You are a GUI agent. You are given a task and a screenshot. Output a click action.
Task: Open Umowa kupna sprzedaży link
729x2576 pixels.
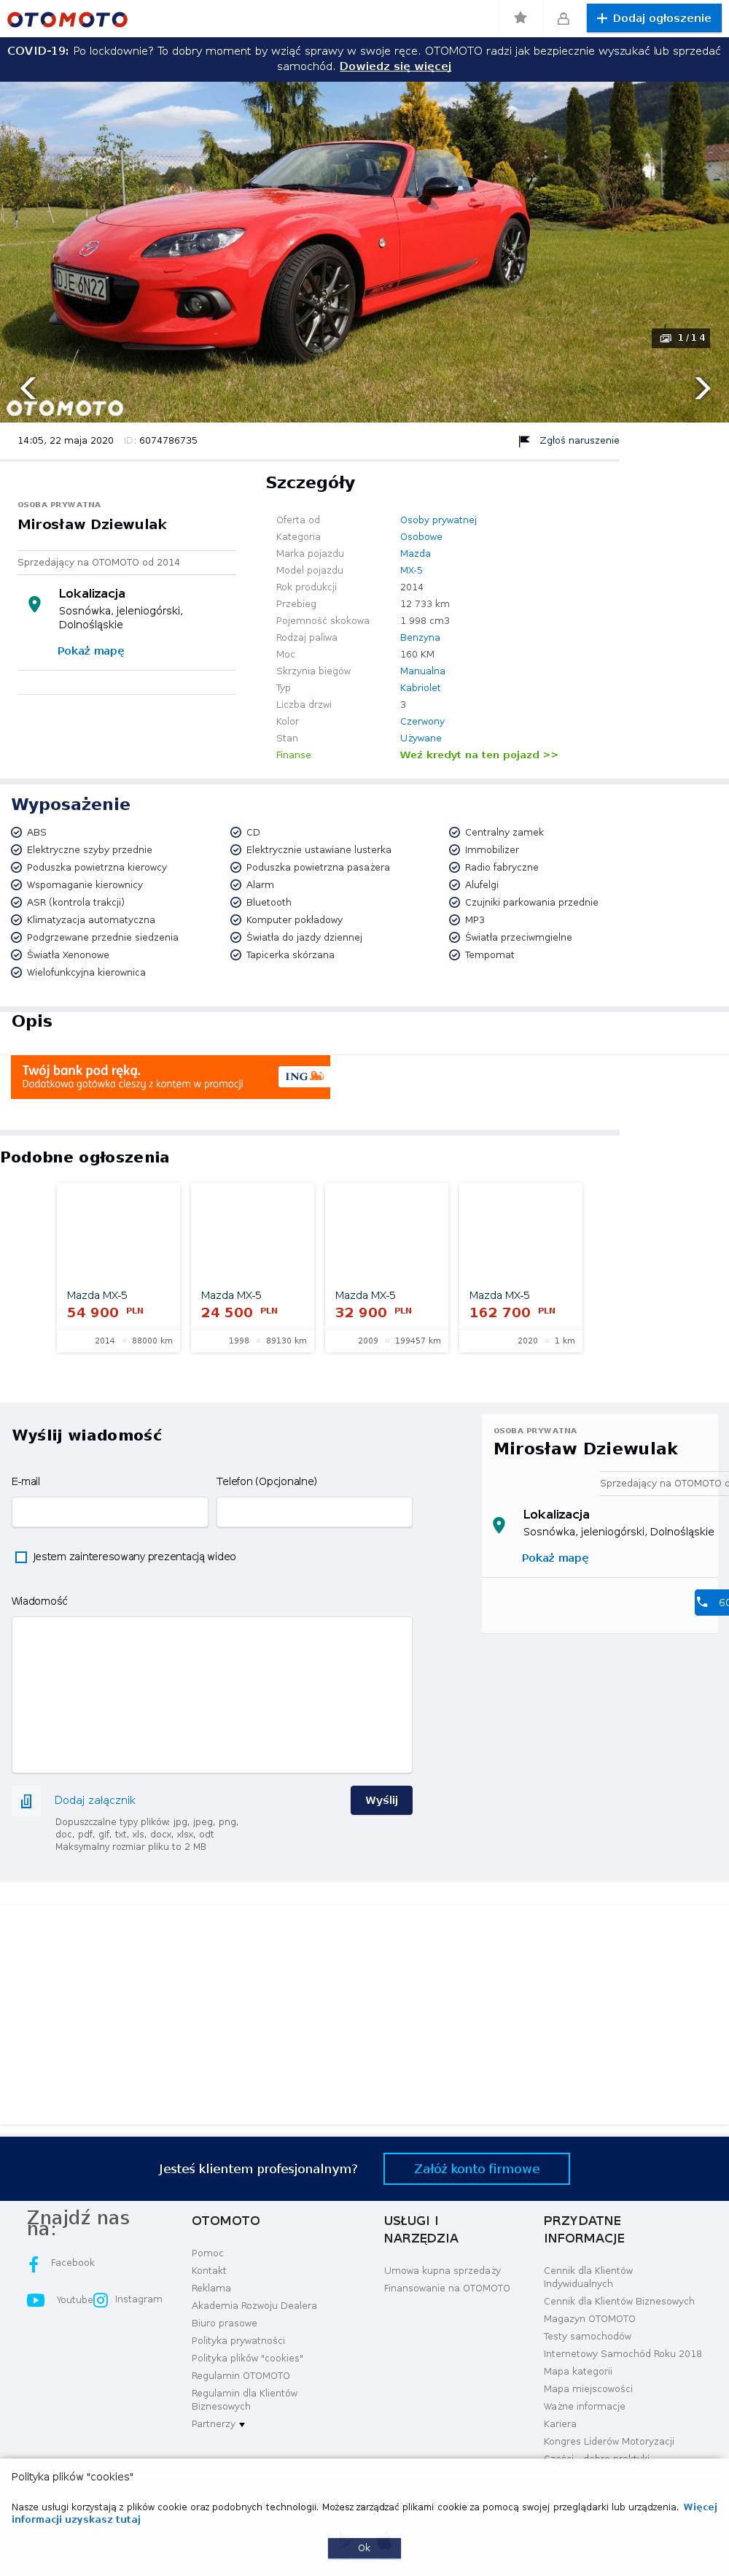(x=443, y=2271)
